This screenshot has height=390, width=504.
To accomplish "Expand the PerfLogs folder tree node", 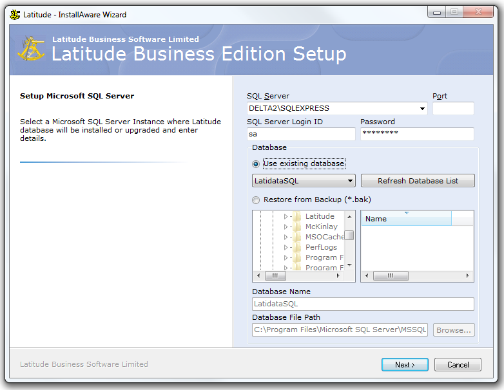I will (286, 248).
